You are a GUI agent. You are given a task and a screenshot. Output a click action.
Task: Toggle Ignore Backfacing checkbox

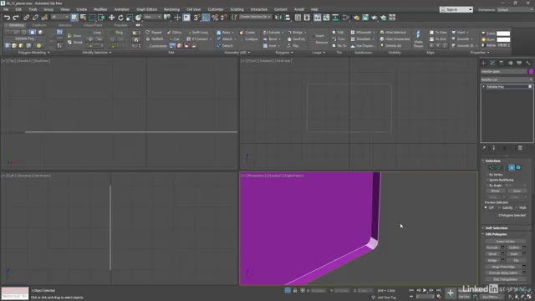[x=488, y=180]
